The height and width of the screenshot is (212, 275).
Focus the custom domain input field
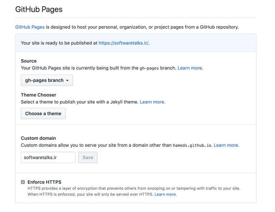(x=48, y=157)
